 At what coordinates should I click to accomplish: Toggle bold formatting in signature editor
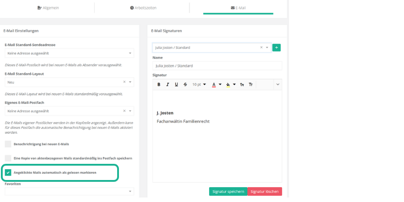point(158,84)
